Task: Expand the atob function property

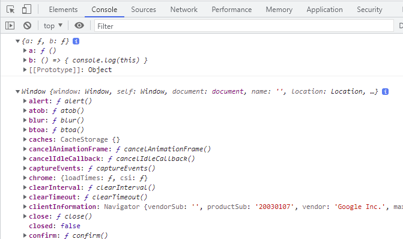Action: pos(25,110)
